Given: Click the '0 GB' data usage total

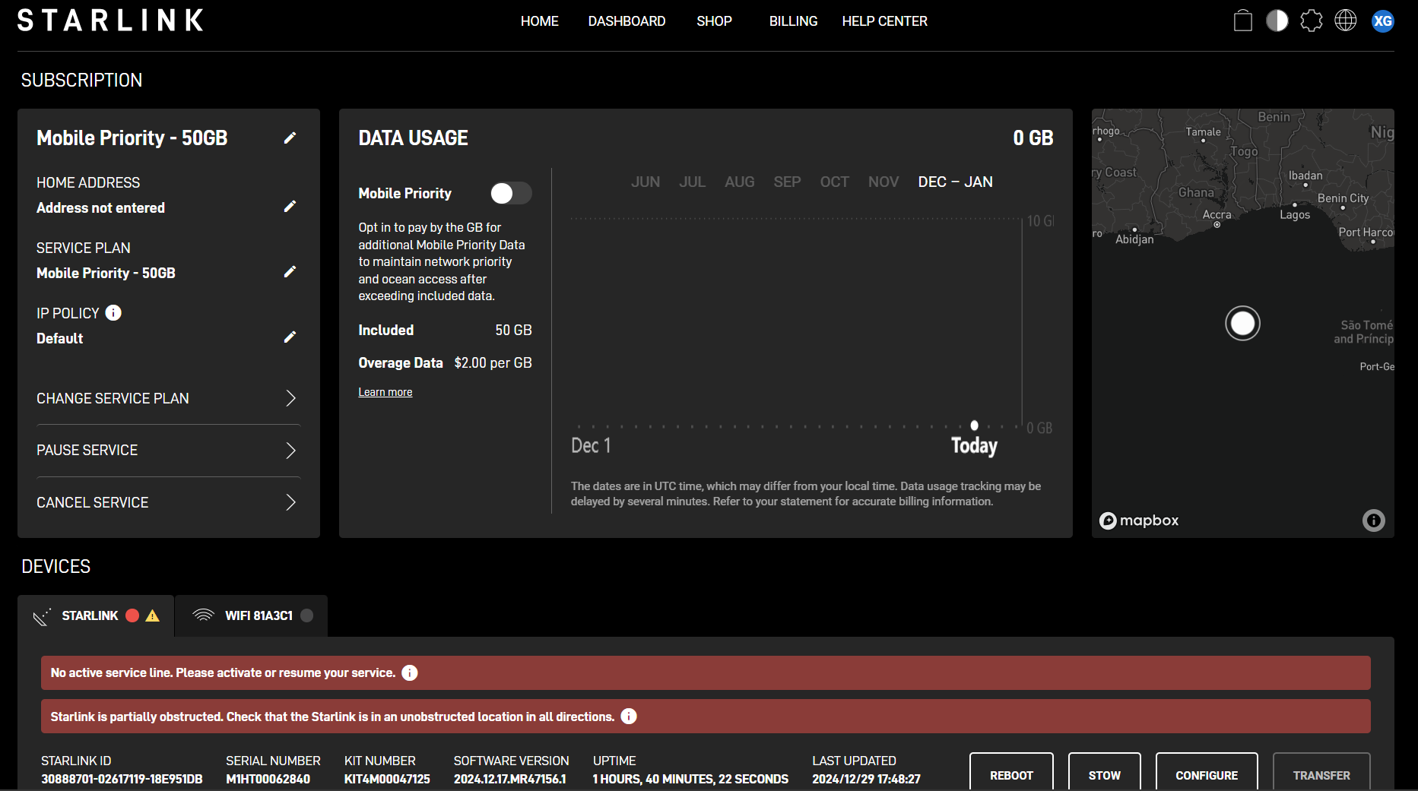Looking at the screenshot, I should (1033, 138).
